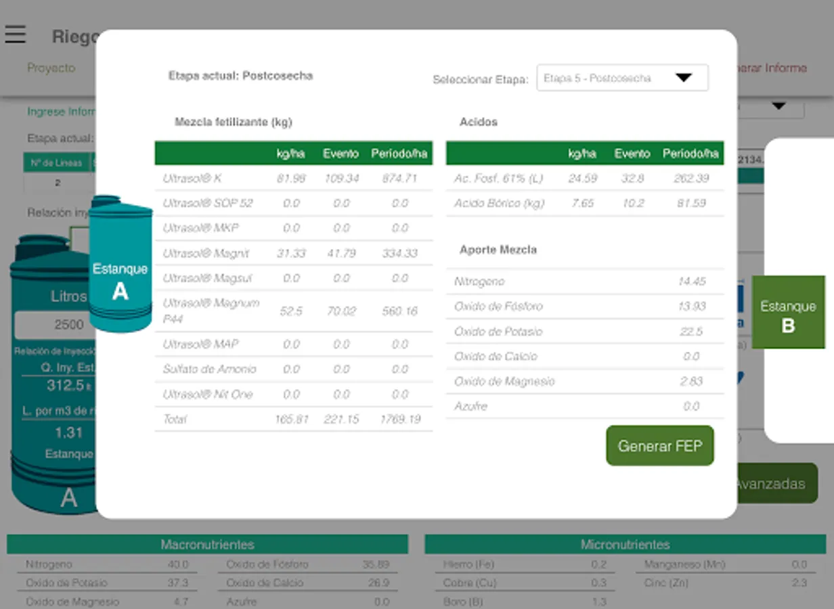Image resolution: width=834 pixels, height=609 pixels.
Task: Click Oxido de Magnesio value 2.83
Action: click(692, 381)
